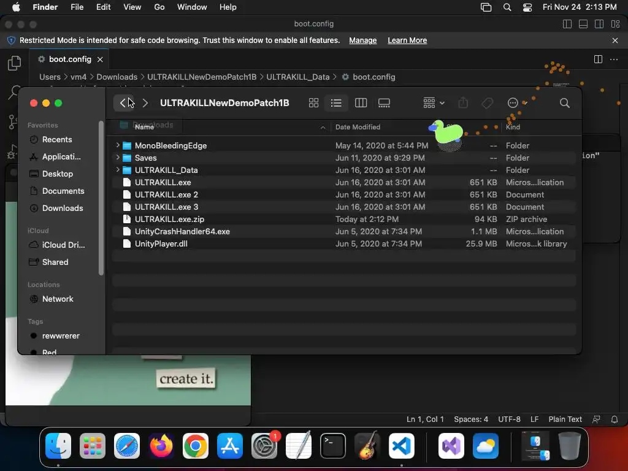Open the Help menu
Screen dimensions: 628x471
click(228, 7)
